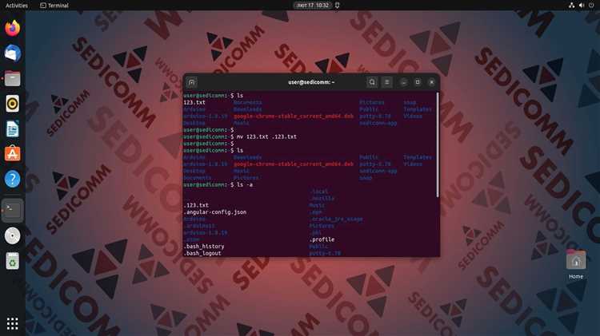The width and height of the screenshot is (600, 336).
Task: Click the volume icon in top bar
Action: click(582, 6)
